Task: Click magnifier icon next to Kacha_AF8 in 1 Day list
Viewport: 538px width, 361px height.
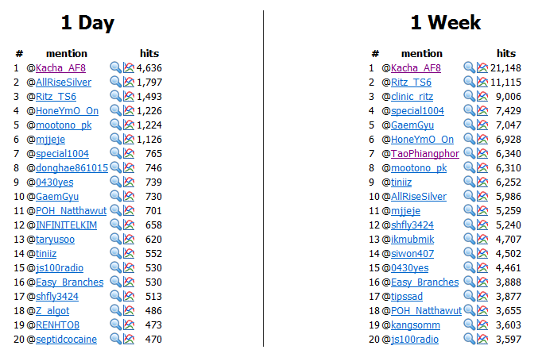Action: [116, 67]
